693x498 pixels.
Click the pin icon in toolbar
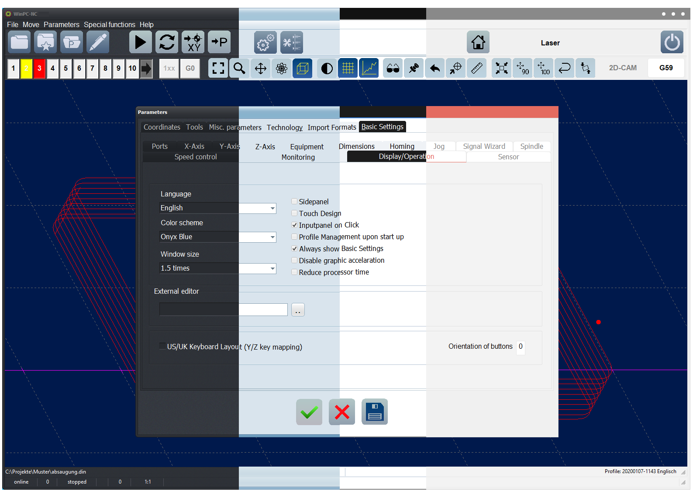click(414, 68)
